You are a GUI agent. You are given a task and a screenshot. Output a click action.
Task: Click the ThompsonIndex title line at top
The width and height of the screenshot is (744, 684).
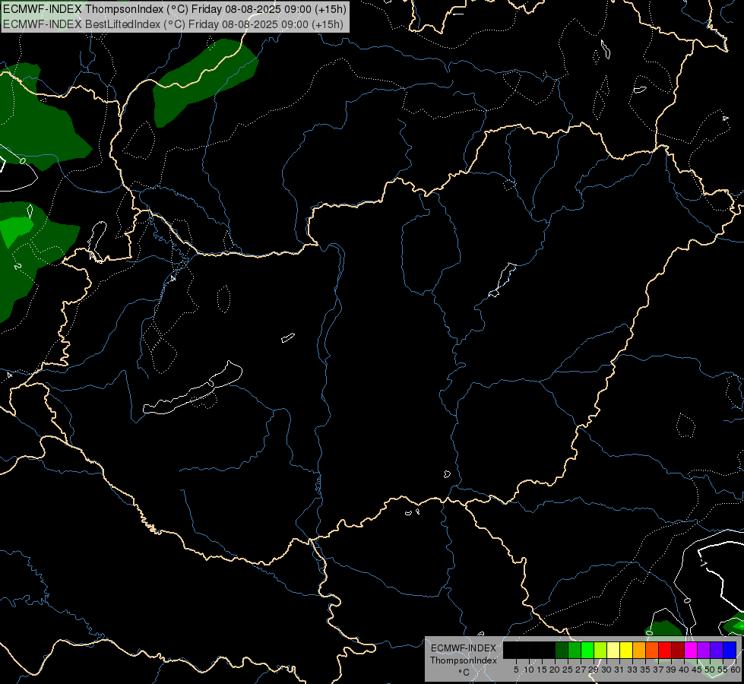click(175, 9)
